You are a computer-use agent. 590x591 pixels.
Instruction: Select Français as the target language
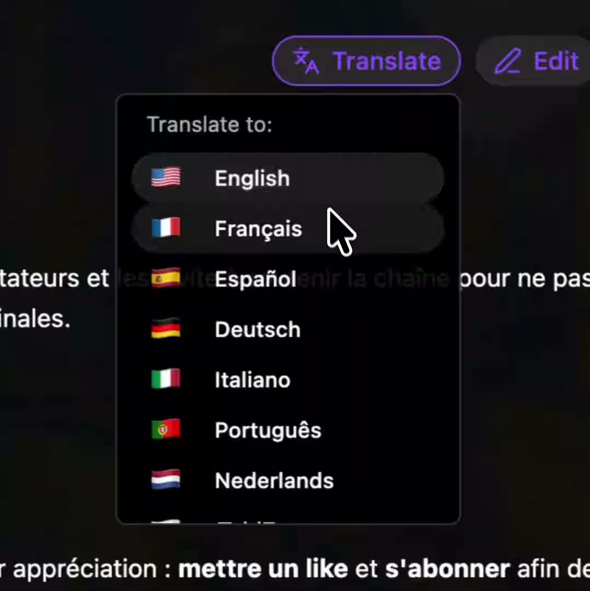click(288, 228)
